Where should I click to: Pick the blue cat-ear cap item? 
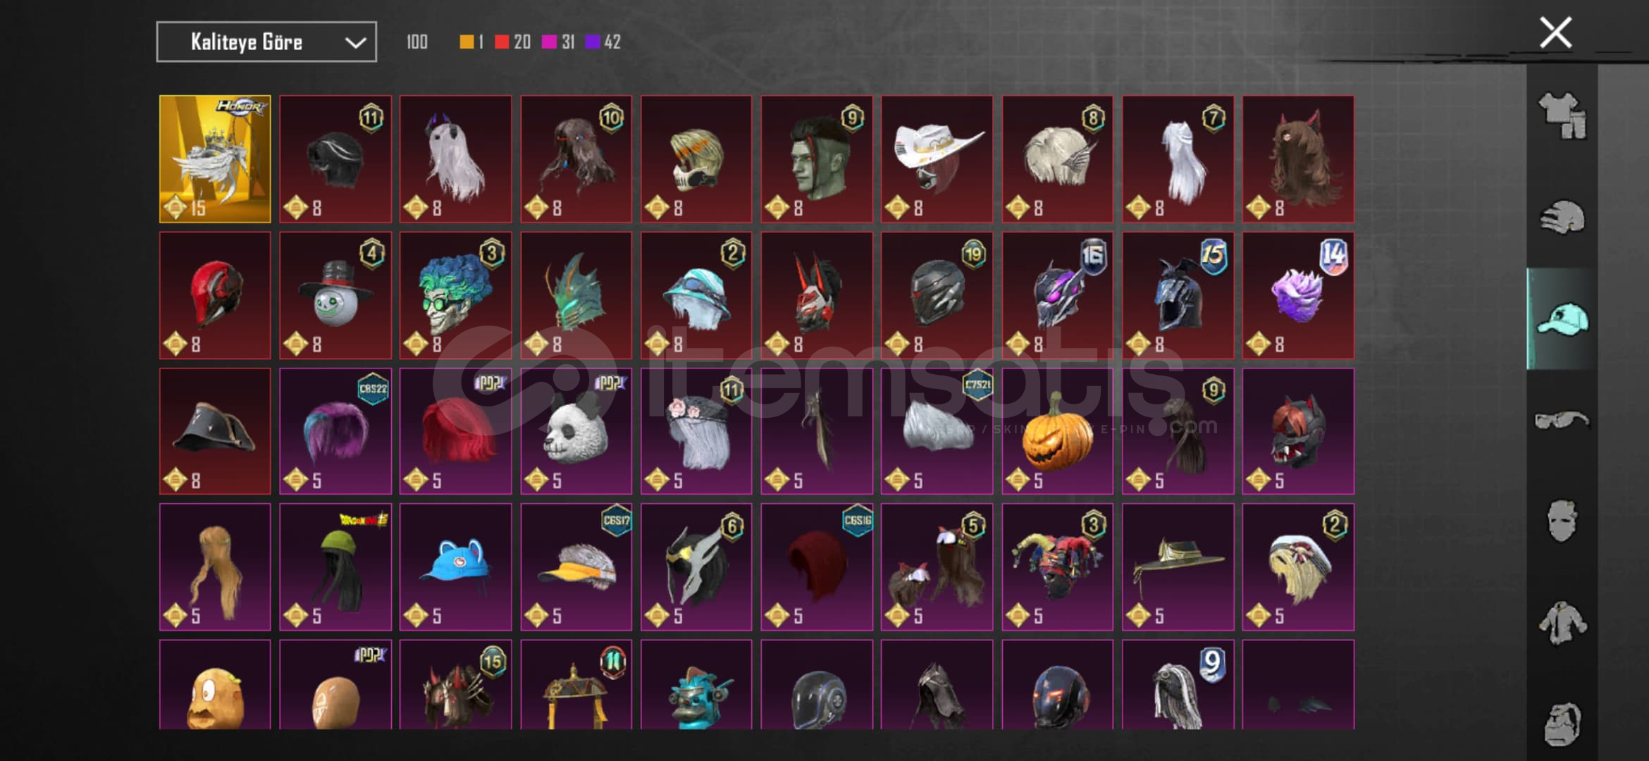click(455, 567)
